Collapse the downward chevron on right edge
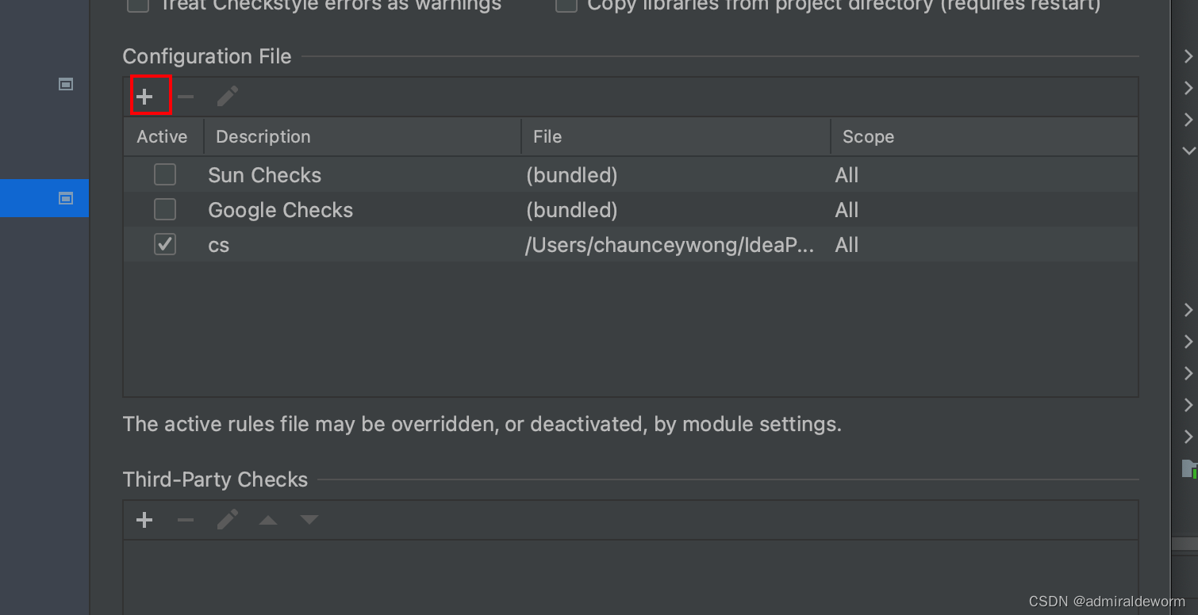 point(1188,150)
